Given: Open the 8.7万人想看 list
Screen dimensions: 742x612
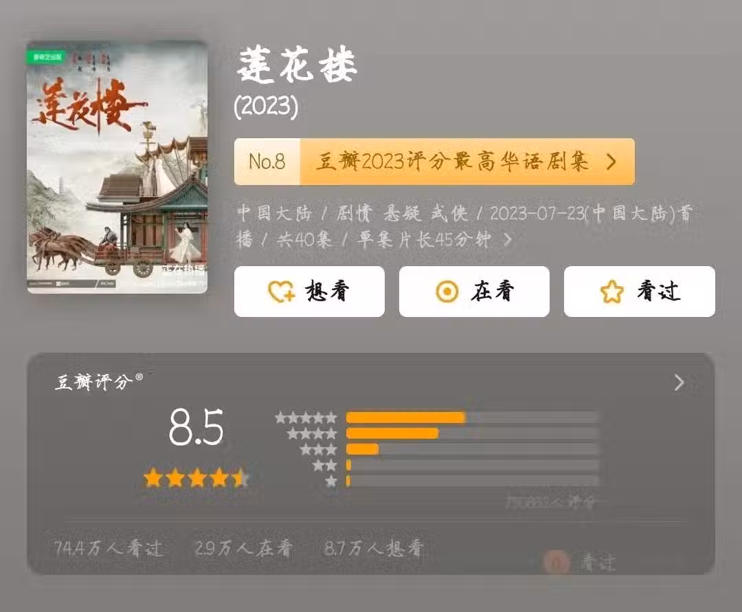Looking at the screenshot, I should [373, 548].
